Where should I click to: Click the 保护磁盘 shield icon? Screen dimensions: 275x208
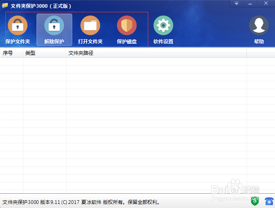[x=127, y=25]
